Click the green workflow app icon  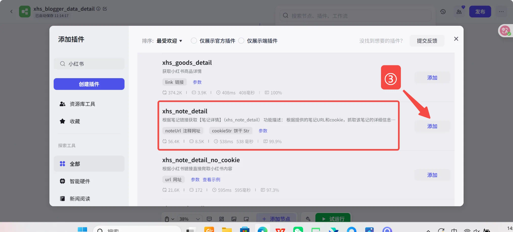point(25,12)
